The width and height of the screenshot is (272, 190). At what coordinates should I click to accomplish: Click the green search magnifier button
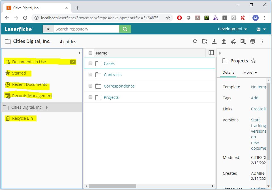click(x=125, y=29)
